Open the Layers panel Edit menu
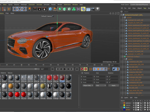150x112 pixels. click(x=131, y=98)
